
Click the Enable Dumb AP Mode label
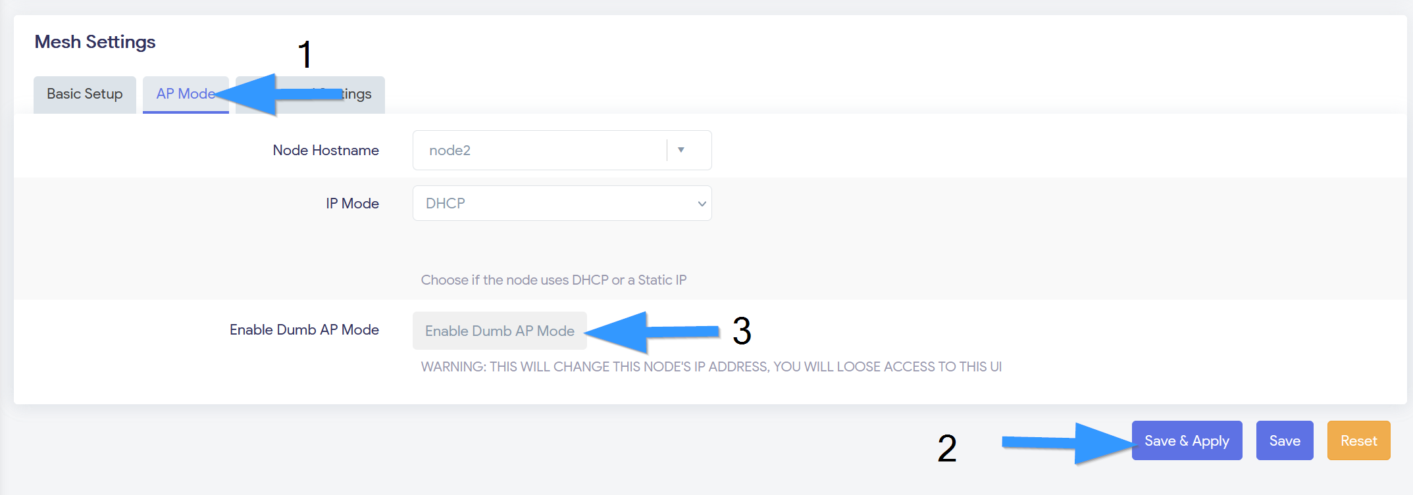[303, 329]
